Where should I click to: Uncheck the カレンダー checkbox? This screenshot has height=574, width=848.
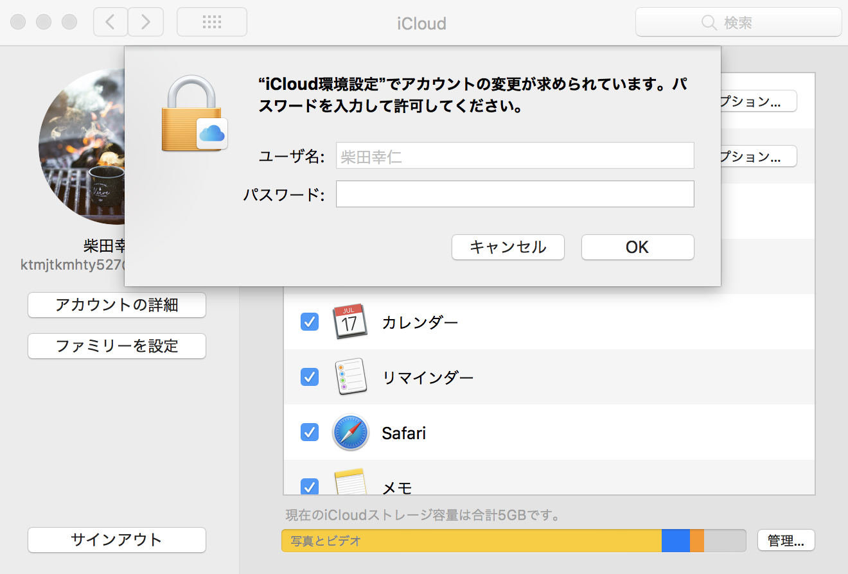coord(310,322)
